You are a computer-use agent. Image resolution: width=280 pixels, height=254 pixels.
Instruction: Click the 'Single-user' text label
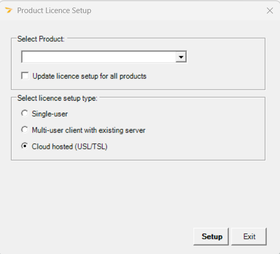click(49, 114)
